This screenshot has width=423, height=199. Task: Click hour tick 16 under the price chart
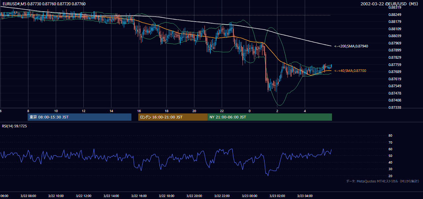tap(139, 111)
